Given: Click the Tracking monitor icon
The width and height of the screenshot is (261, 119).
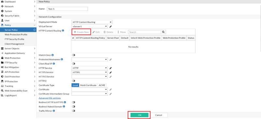Looking at the screenshot, I should (2, 86).
